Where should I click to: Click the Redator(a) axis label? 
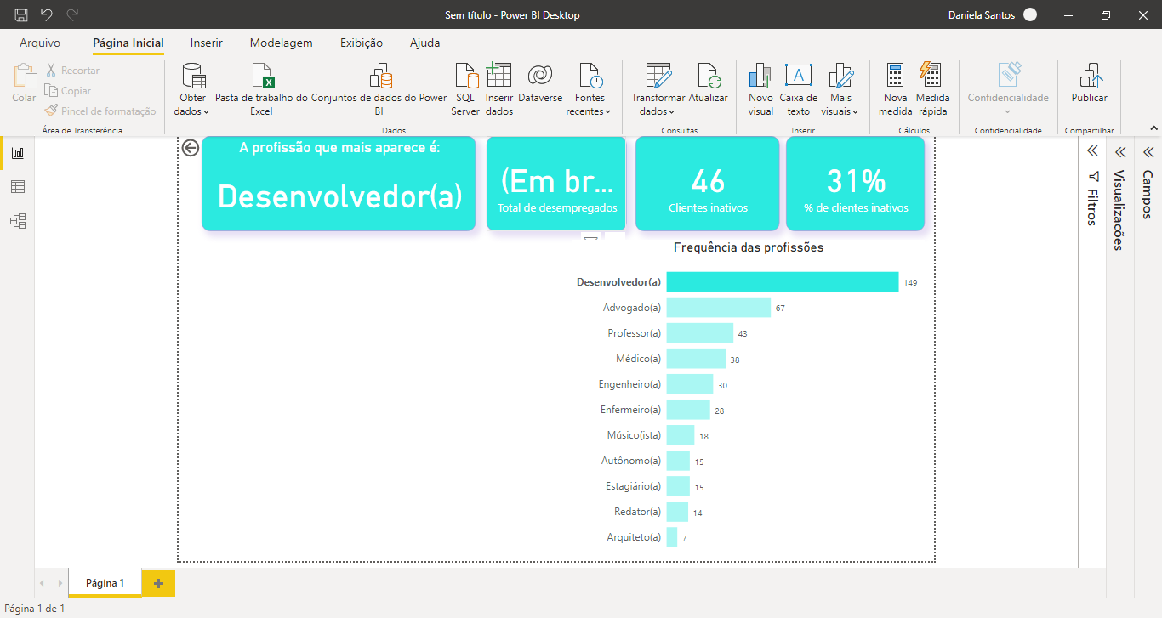[x=638, y=512]
